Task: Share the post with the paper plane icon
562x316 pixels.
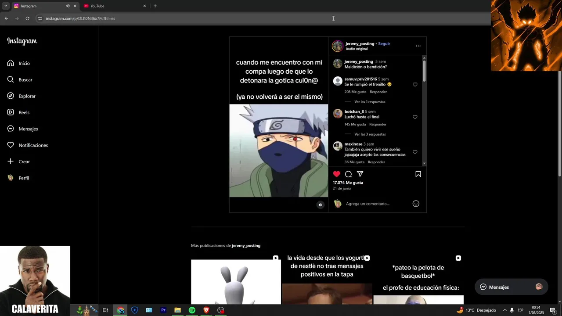Action: (x=360, y=174)
